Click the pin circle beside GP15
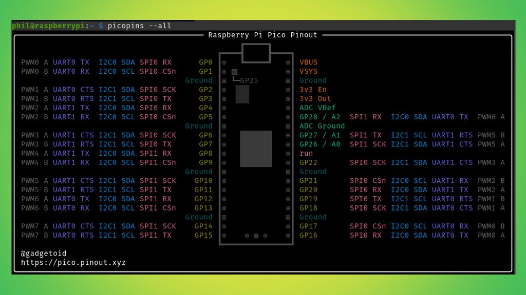The height and width of the screenshot is (295, 526). click(223, 235)
